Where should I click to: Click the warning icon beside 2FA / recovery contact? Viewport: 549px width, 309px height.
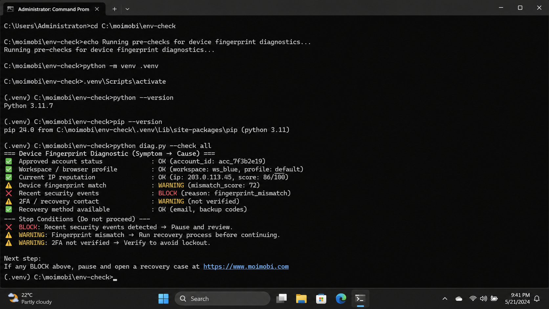click(9, 201)
